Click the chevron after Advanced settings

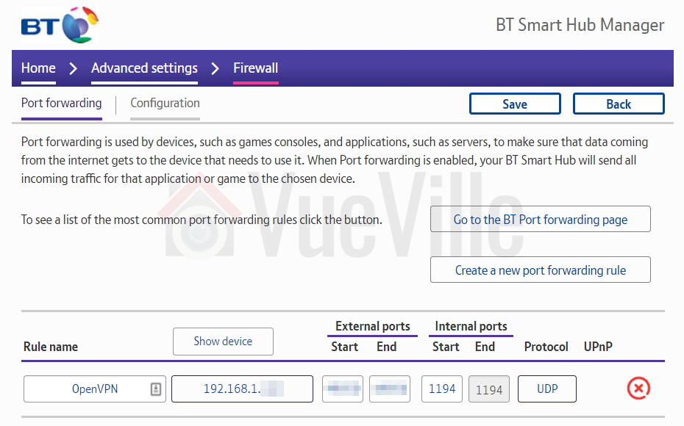tap(215, 68)
